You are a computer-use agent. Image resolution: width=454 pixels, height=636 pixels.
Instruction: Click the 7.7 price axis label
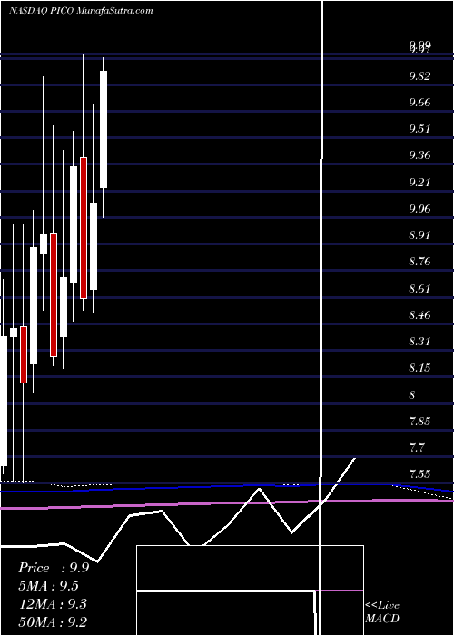(x=417, y=448)
